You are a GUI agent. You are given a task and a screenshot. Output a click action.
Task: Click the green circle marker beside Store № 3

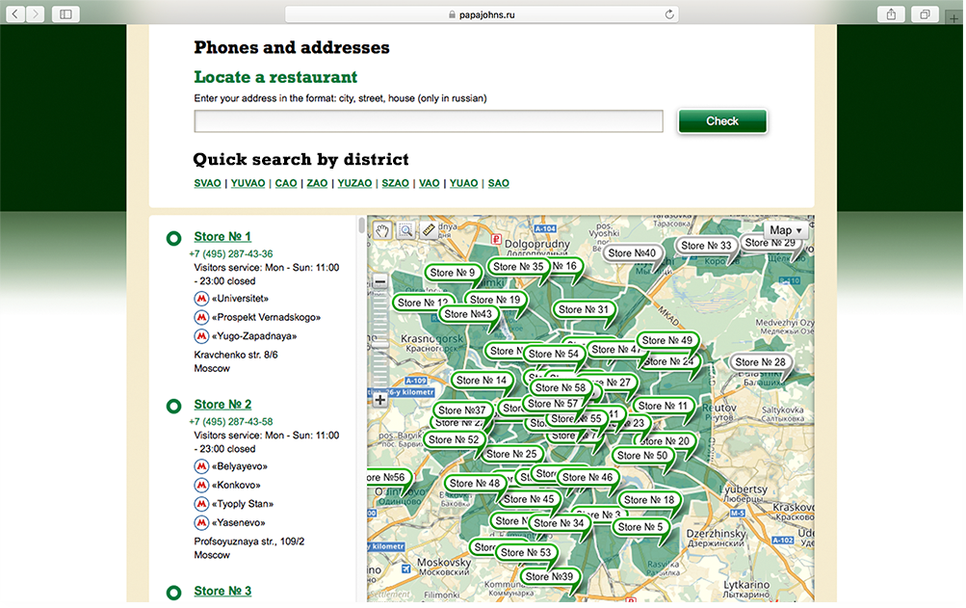point(173,593)
